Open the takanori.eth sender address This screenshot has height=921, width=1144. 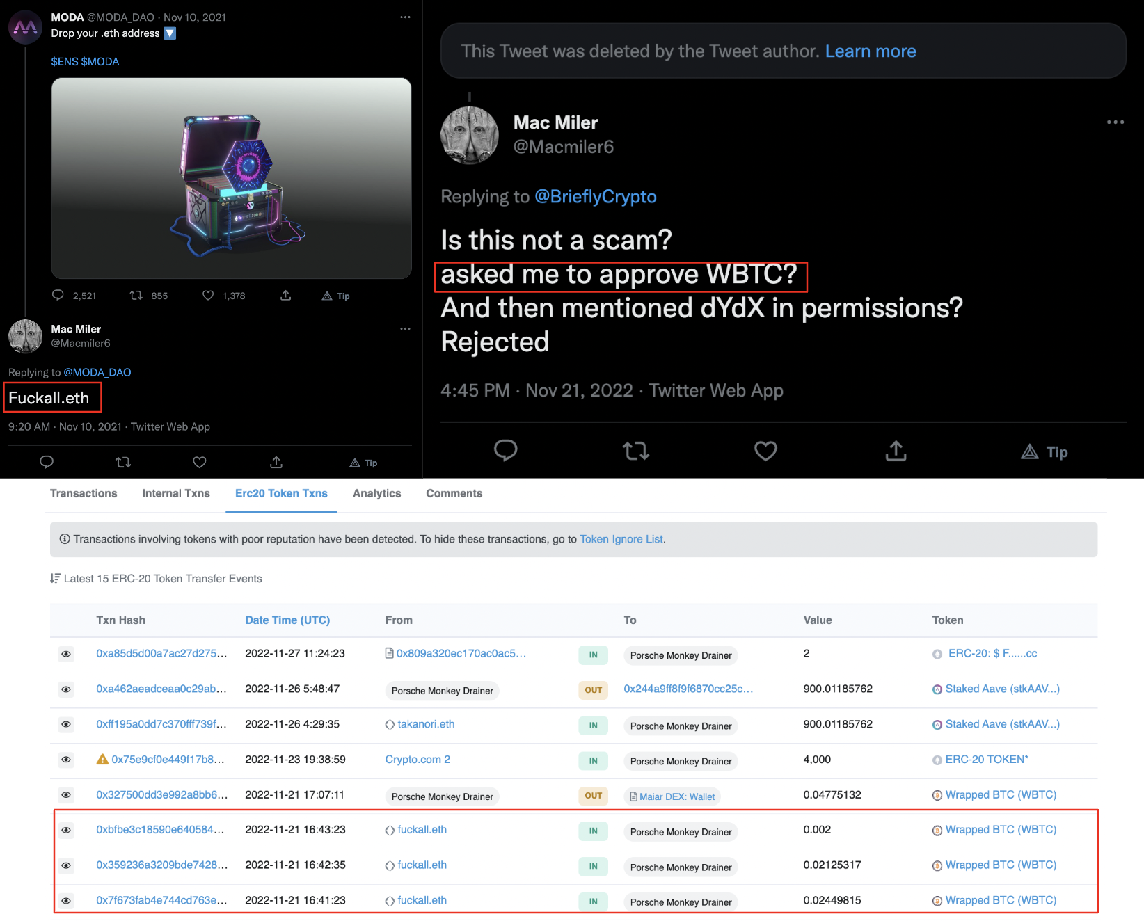click(426, 724)
